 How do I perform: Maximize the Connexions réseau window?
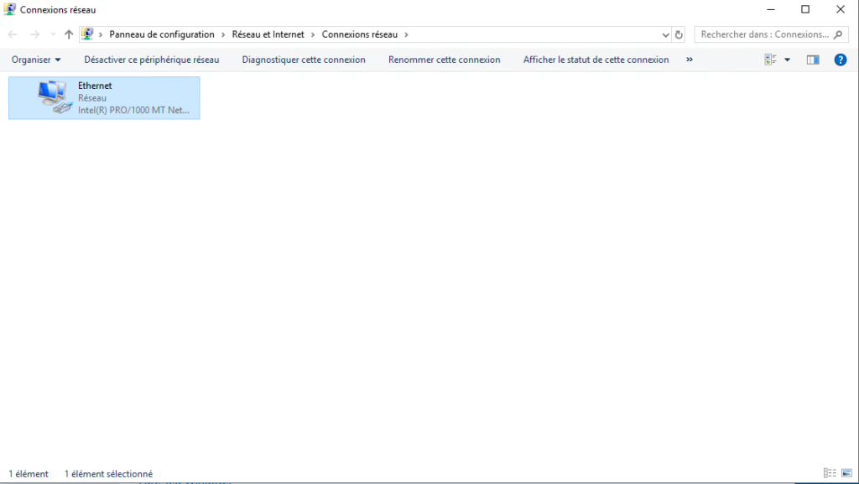805,10
